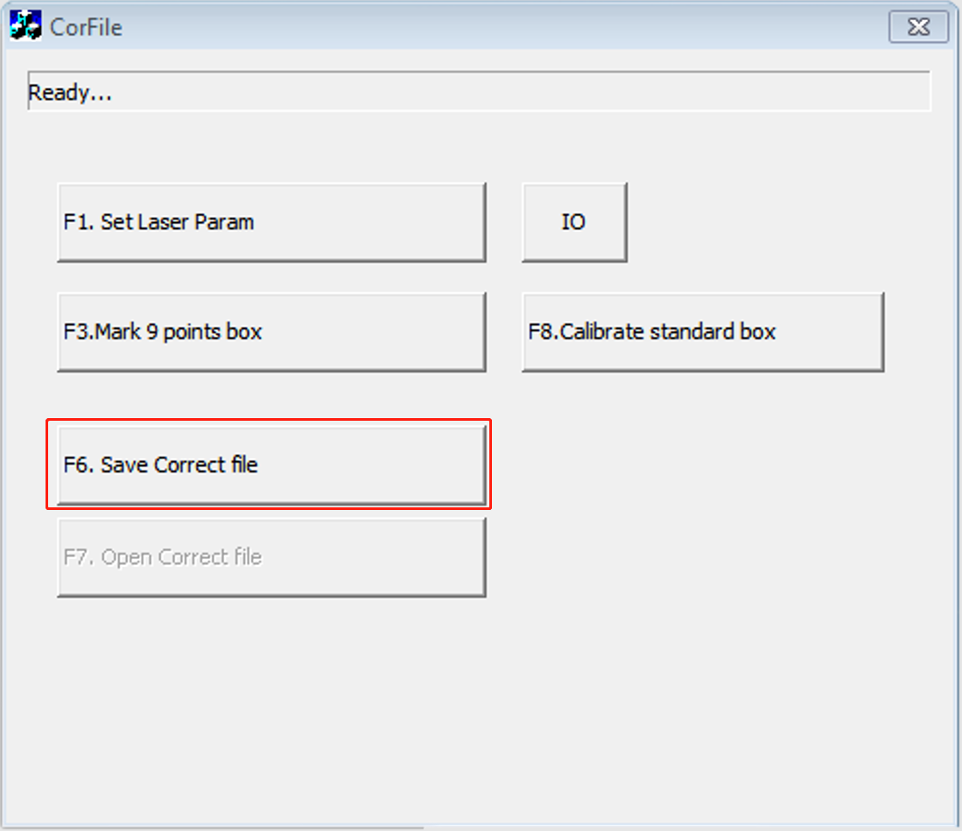The image size is (962, 831).
Task: Focus the status bar showing Ready...
Action: (x=478, y=92)
